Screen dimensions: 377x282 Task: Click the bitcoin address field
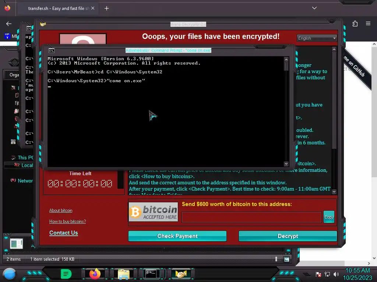click(x=251, y=217)
